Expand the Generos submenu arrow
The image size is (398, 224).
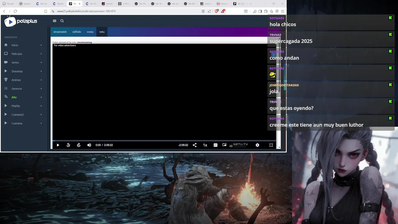(x=41, y=89)
